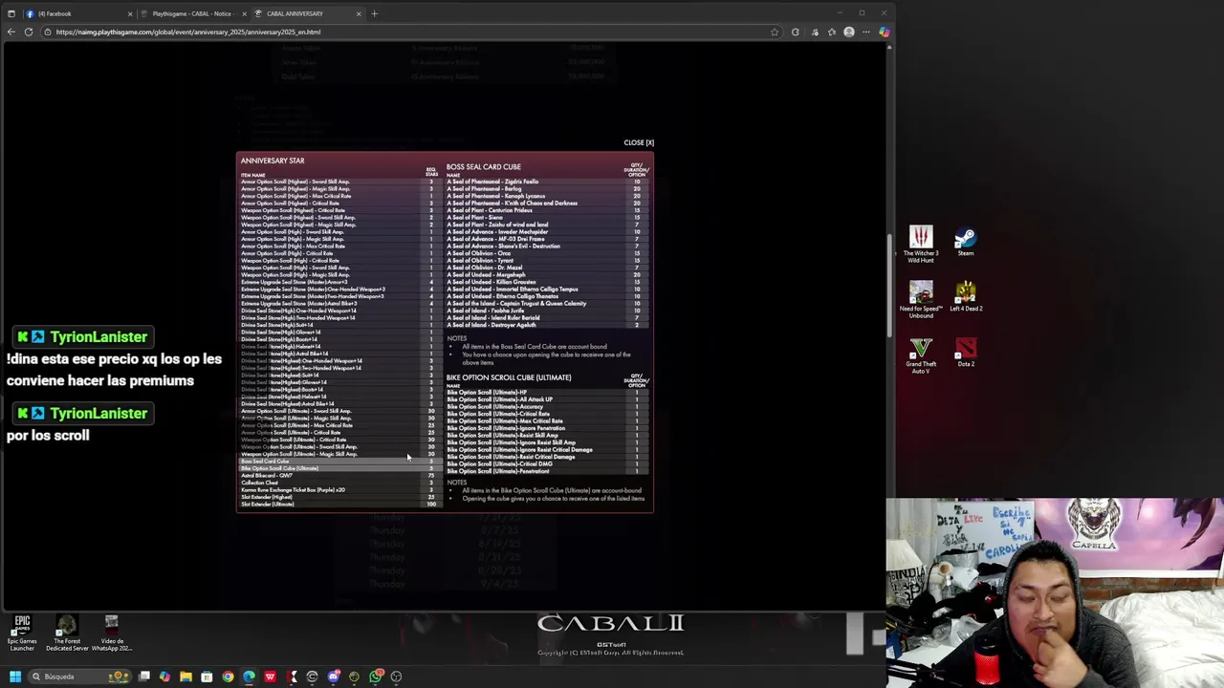Reload the page with the refresh icon
Image resolution: width=1224 pixels, height=688 pixels.
[29, 32]
